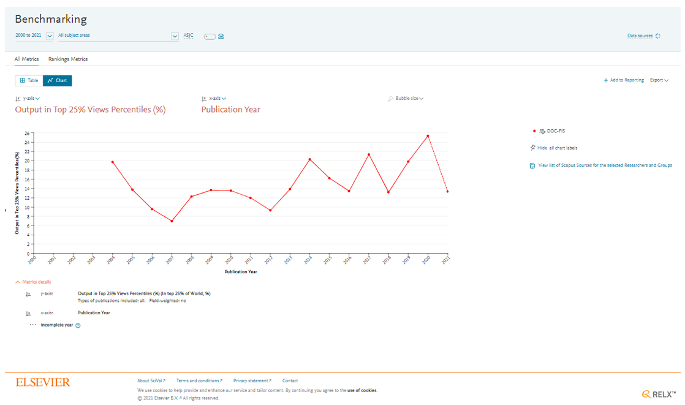
Task: Click the Elsevier logo in footer
Action: tap(43, 382)
